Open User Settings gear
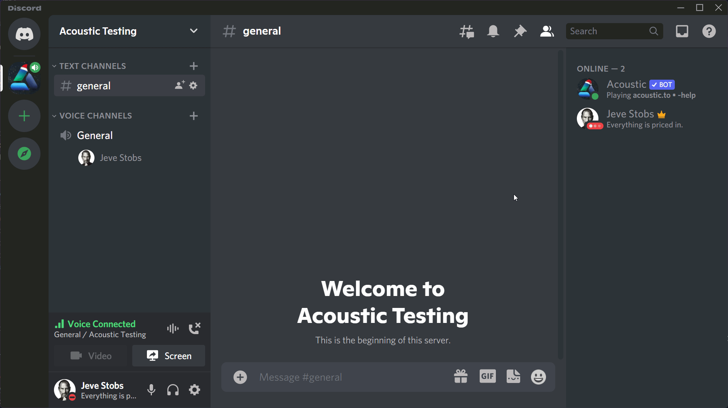 [x=195, y=390]
